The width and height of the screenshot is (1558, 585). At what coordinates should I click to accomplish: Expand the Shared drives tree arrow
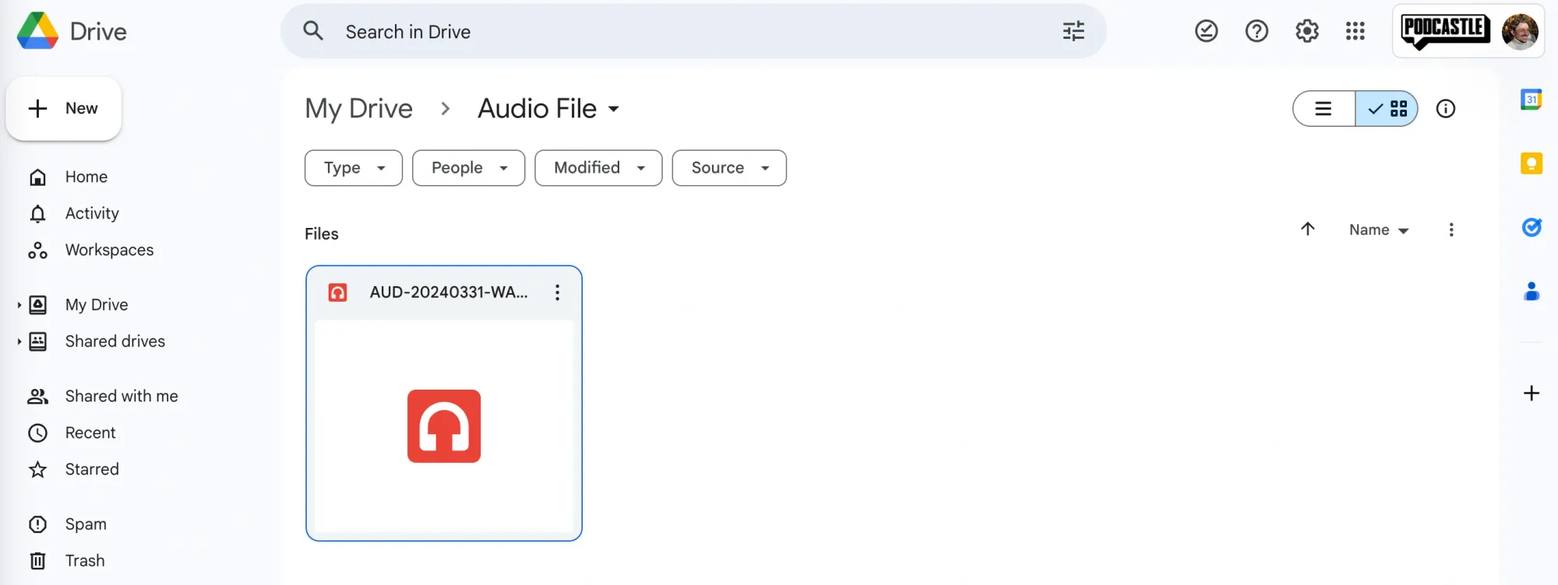coord(19,342)
